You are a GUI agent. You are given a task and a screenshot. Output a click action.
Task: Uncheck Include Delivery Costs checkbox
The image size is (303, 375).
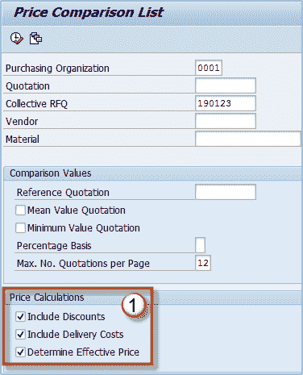20,335
